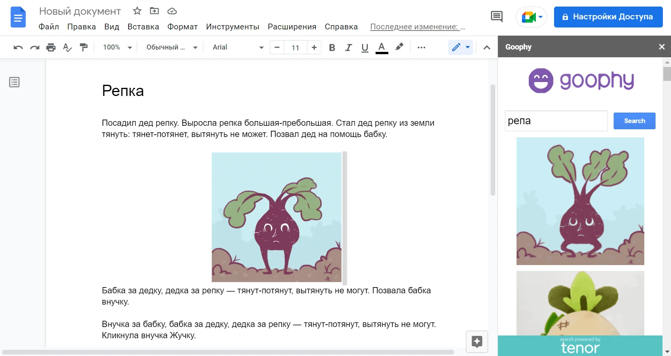The height and width of the screenshot is (356, 671).
Task: Toggle bold formatting
Action: coord(332,48)
